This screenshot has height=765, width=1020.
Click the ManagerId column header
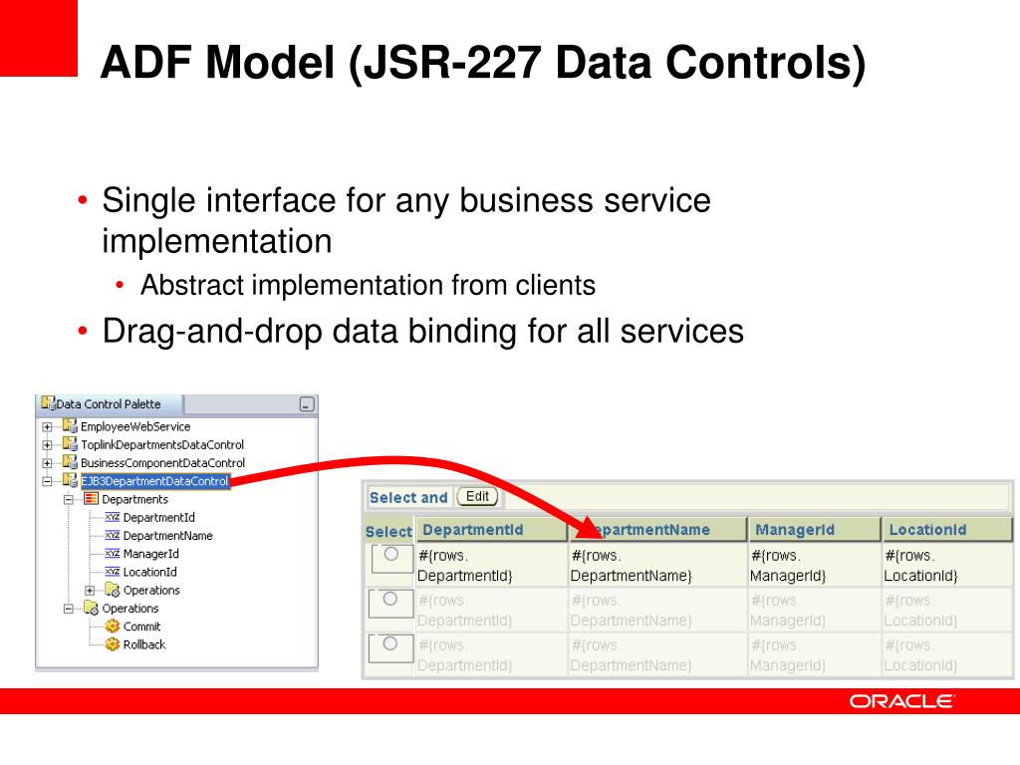tap(813, 530)
